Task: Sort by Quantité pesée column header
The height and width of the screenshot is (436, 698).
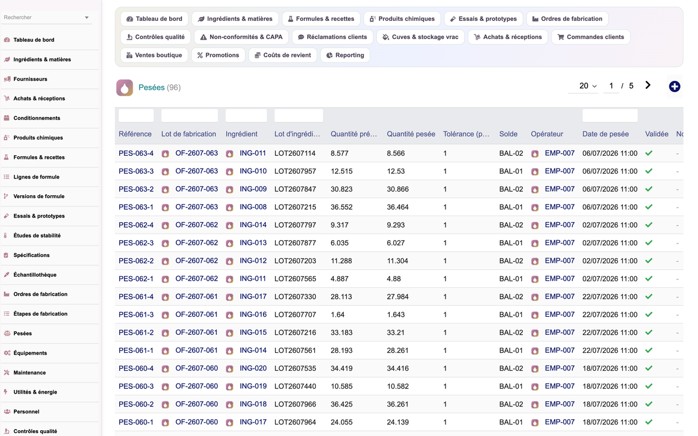Action: pyautogui.click(x=411, y=134)
